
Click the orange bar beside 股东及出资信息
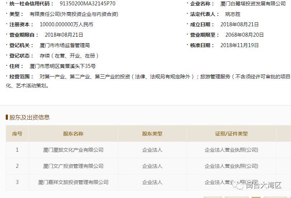[7, 117]
